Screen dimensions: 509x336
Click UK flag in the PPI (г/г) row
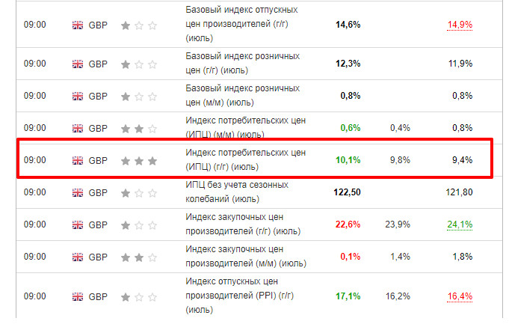(x=78, y=296)
